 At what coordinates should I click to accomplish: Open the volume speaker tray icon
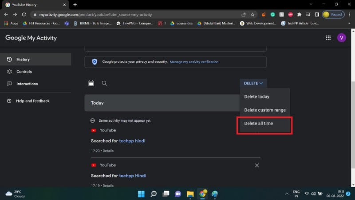313,194
